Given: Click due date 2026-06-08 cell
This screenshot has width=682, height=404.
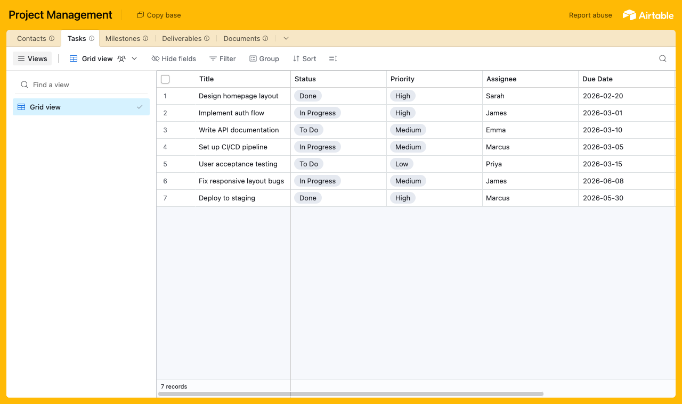Looking at the screenshot, I should pos(626,181).
